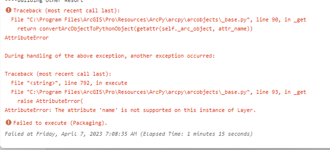Click the file path line mentioning line 90
This screenshot has height=150, width=330.
159,20
